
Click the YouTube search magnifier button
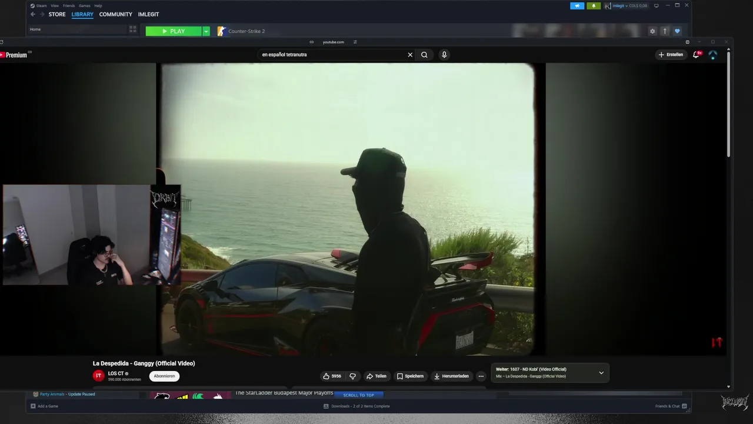pos(424,55)
